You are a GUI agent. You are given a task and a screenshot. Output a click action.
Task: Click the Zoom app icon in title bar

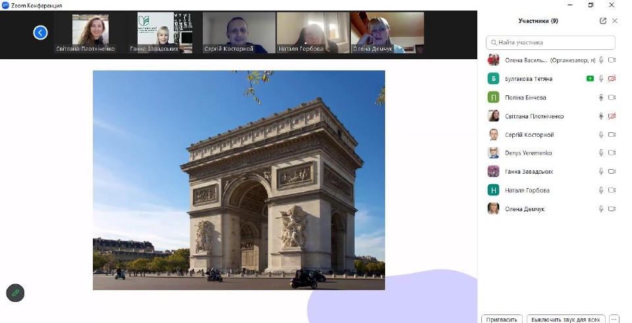(5, 5)
